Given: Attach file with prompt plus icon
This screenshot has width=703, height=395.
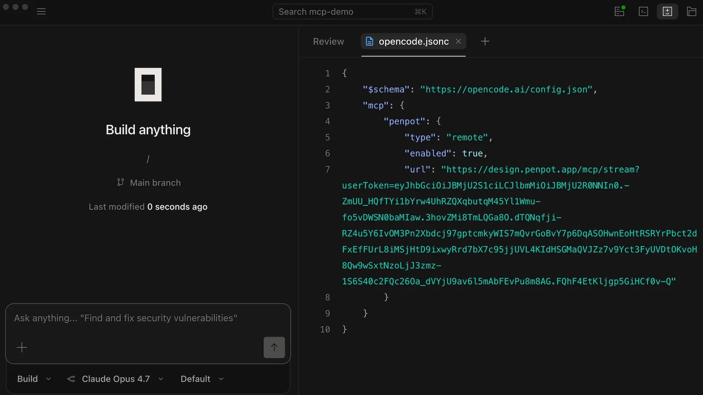Looking at the screenshot, I should [22, 347].
